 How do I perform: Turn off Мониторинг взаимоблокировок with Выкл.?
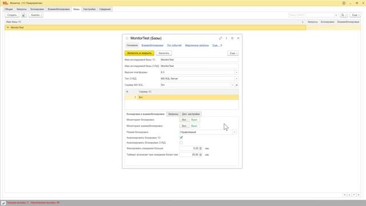194,126
